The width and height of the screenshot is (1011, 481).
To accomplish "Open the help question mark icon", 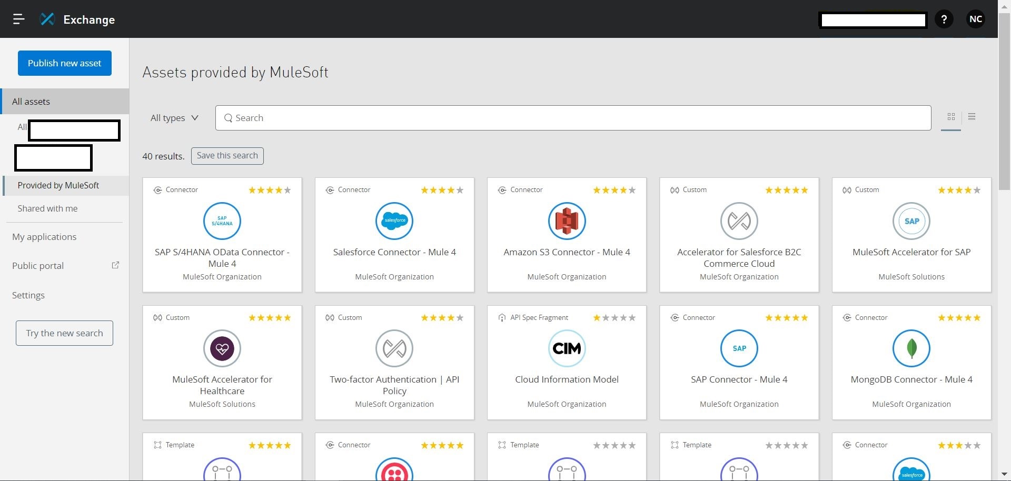I will 944,19.
